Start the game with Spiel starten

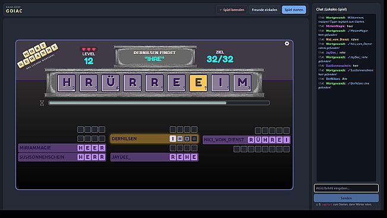294,10
